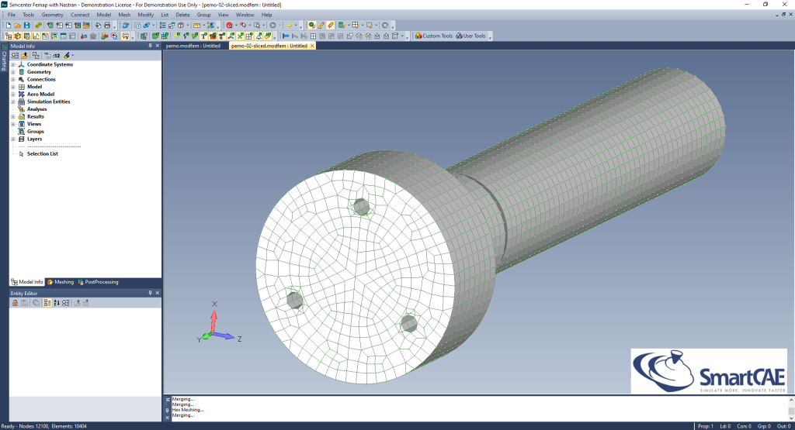The image size is (795, 430).
Task: Expand the Model tree node
Action: coord(13,87)
